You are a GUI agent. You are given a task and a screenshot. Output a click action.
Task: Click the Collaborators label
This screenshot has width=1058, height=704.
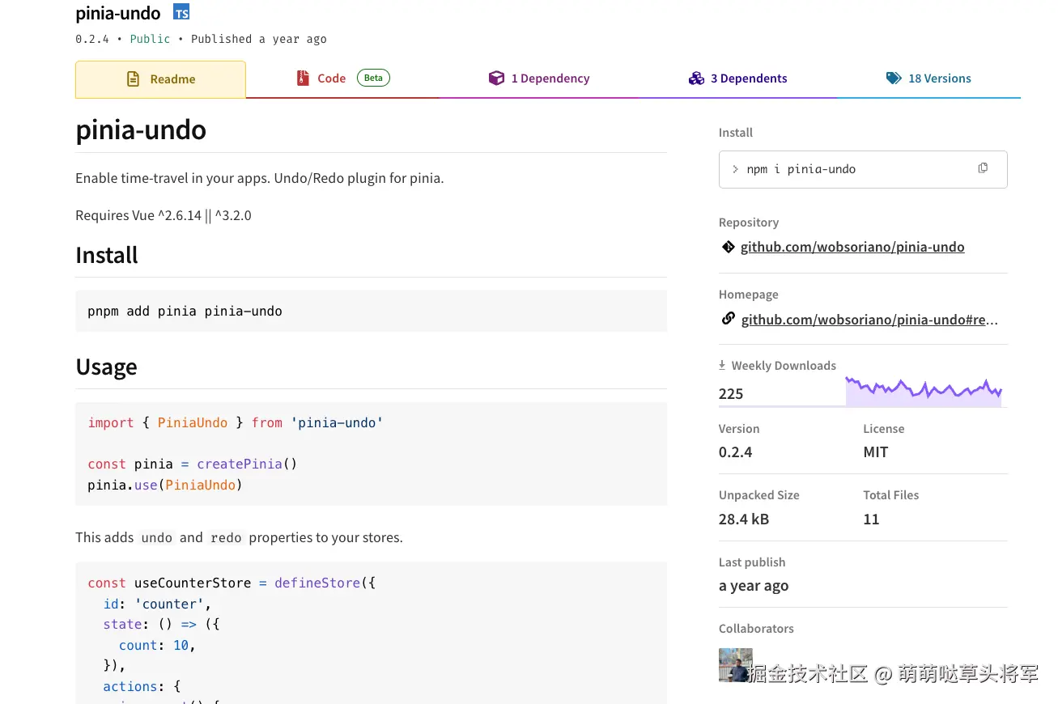(756, 628)
